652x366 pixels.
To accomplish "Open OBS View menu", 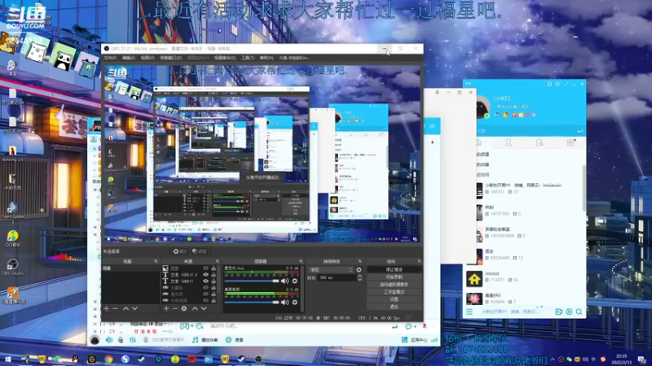I will 148,58.
